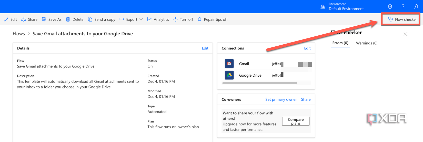Screen dimensions: 423x142
Task: Click Edit link in Details card
Action: (205, 48)
